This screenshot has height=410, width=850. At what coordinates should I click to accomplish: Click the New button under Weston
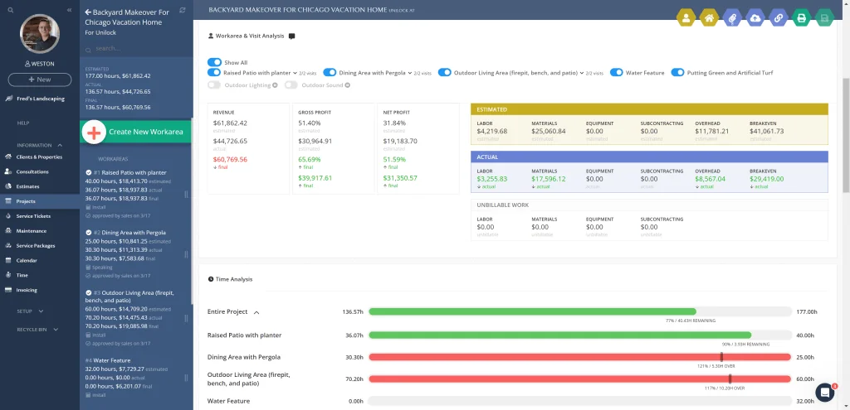(40, 80)
